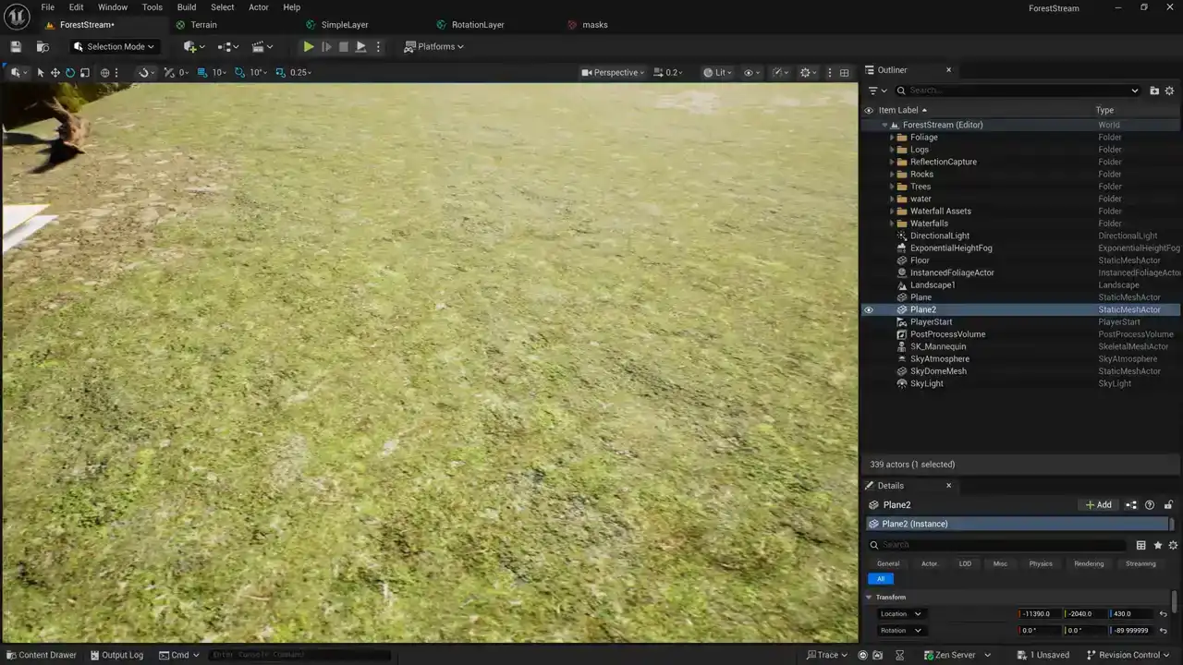The width and height of the screenshot is (1183, 665).
Task: Save the current level with the disk icon
Action: click(16, 46)
